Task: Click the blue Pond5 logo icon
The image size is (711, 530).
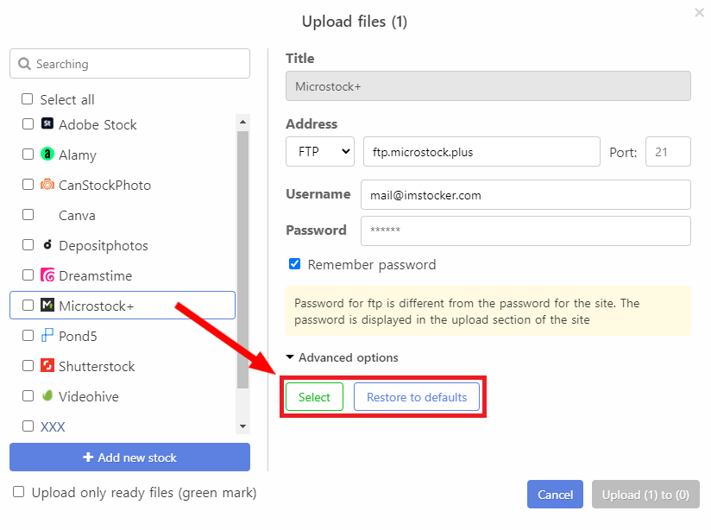Action: 47,335
